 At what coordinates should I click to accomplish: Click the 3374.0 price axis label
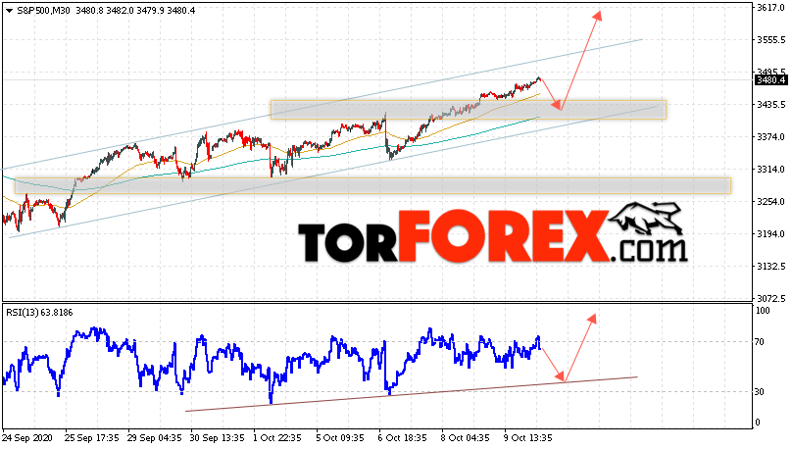771,137
